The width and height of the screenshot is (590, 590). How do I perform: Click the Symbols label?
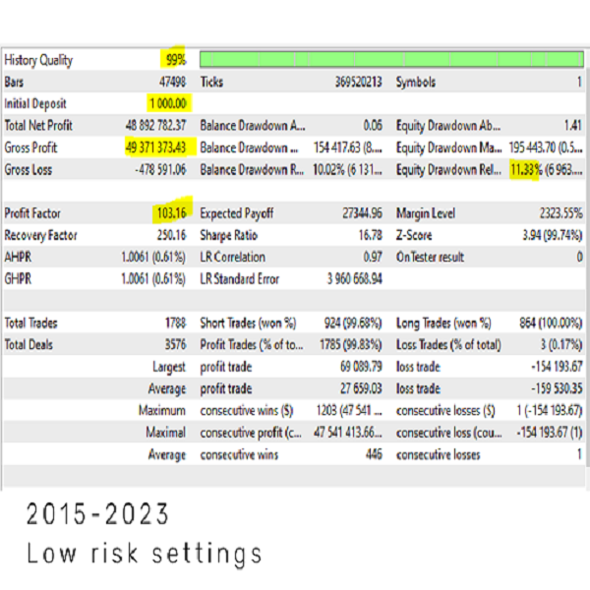[415, 82]
